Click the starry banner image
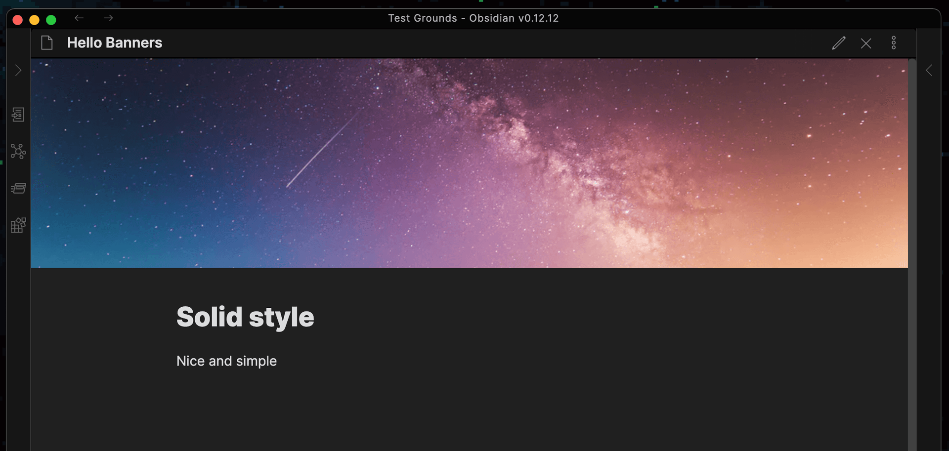 [x=470, y=163]
